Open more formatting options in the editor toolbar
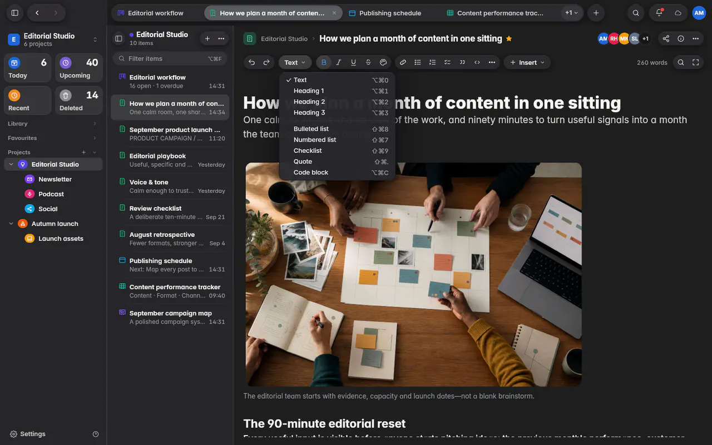The width and height of the screenshot is (712, 445). pos(492,62)
